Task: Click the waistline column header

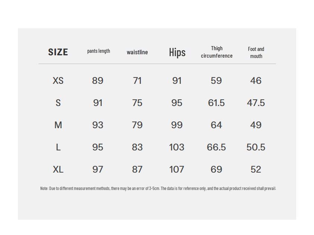Action: [137, 52]
